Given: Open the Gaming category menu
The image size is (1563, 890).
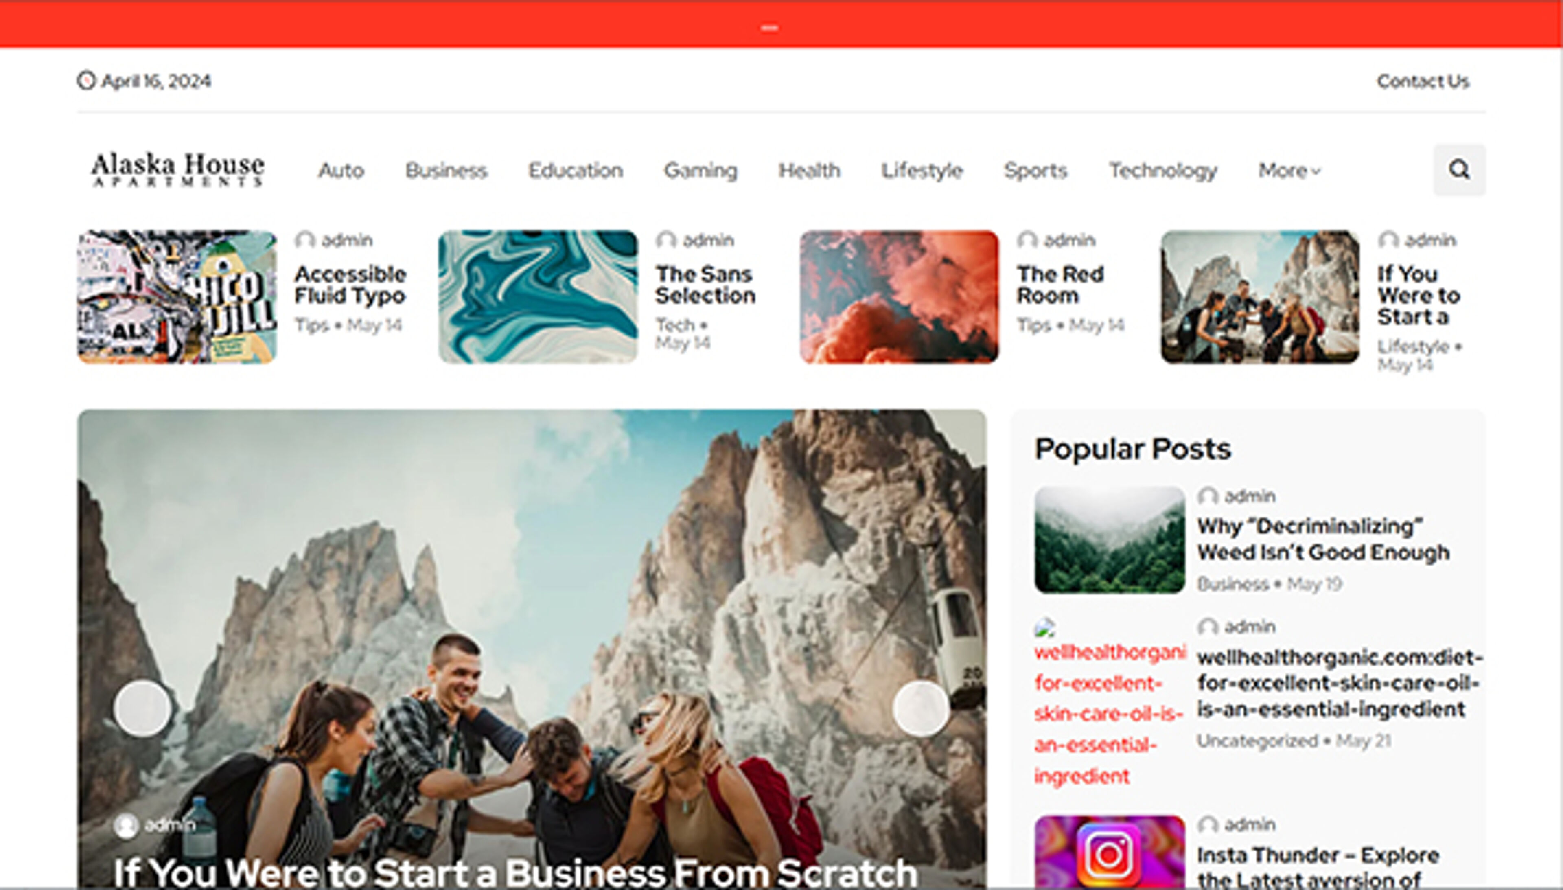Looking at the screenshot, I should click(x=700, y=171).
